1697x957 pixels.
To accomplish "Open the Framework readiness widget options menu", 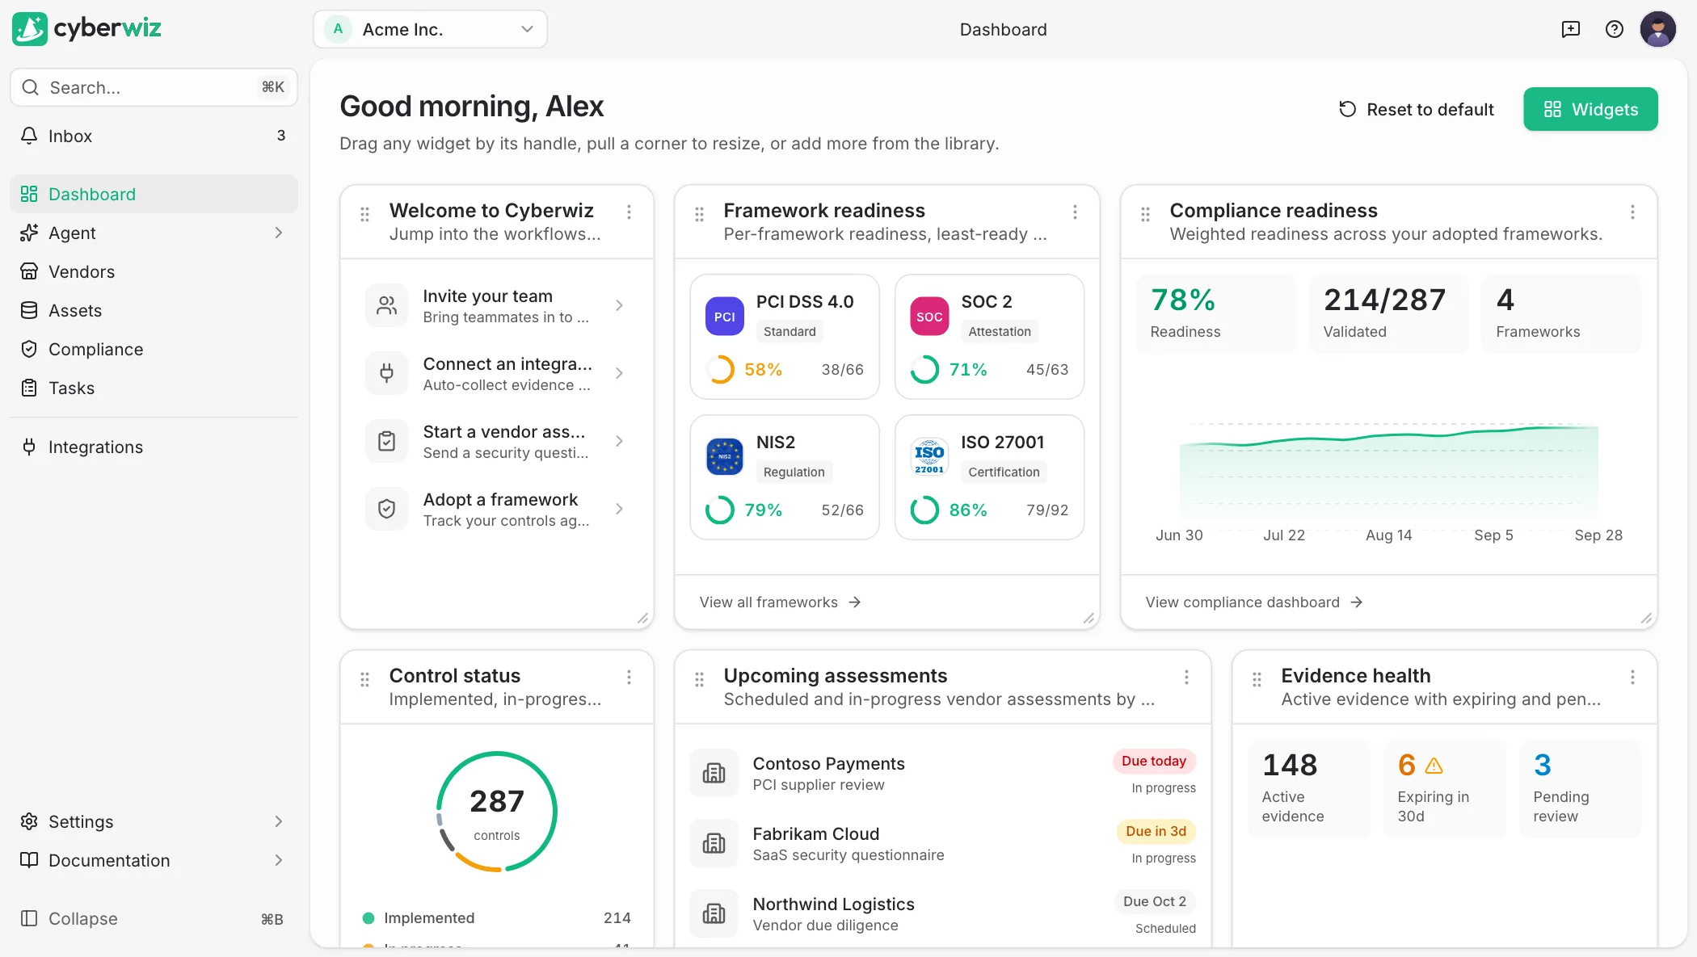I will [x=1075, y=212].
